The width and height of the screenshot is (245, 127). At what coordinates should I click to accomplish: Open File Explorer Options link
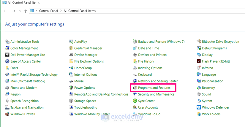tap(89, 61)
